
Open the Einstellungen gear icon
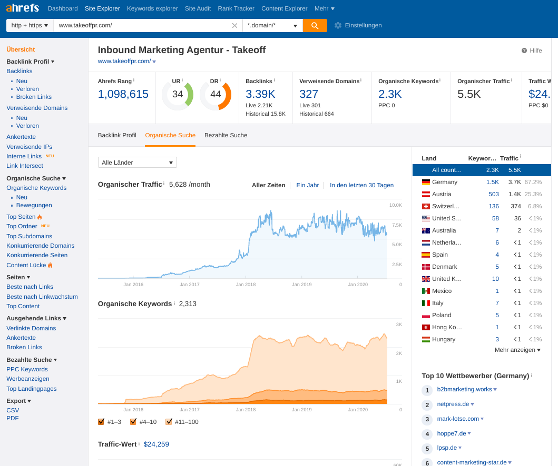(337, 25)
